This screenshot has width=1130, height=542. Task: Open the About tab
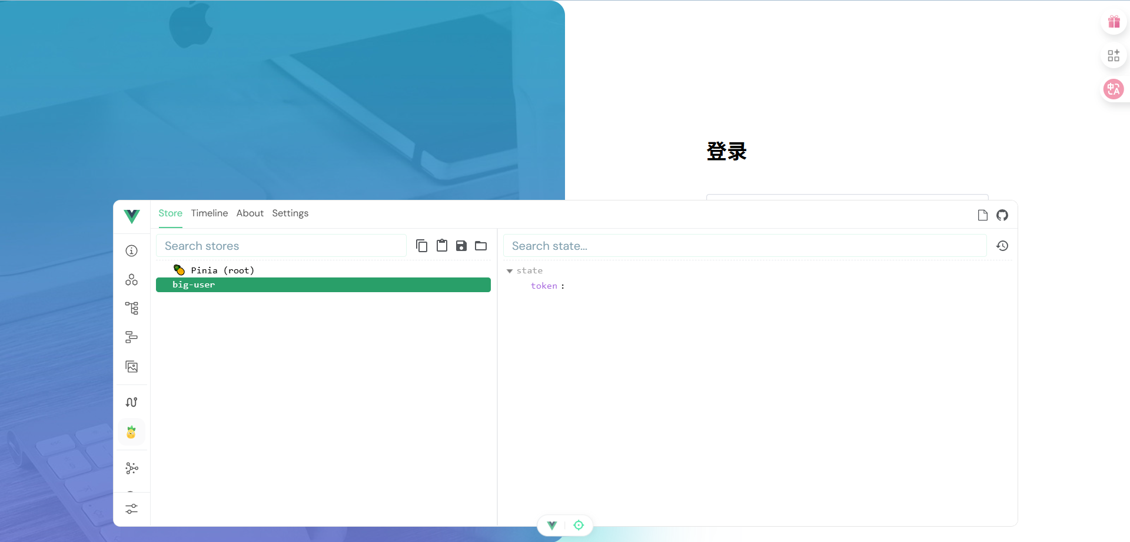(x=250, y=213)
